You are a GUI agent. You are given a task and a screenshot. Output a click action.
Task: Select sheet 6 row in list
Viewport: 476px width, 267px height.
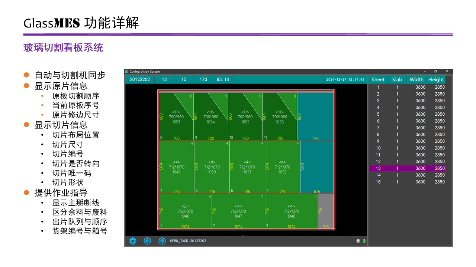pyautogui.click(x=407, y=121)
